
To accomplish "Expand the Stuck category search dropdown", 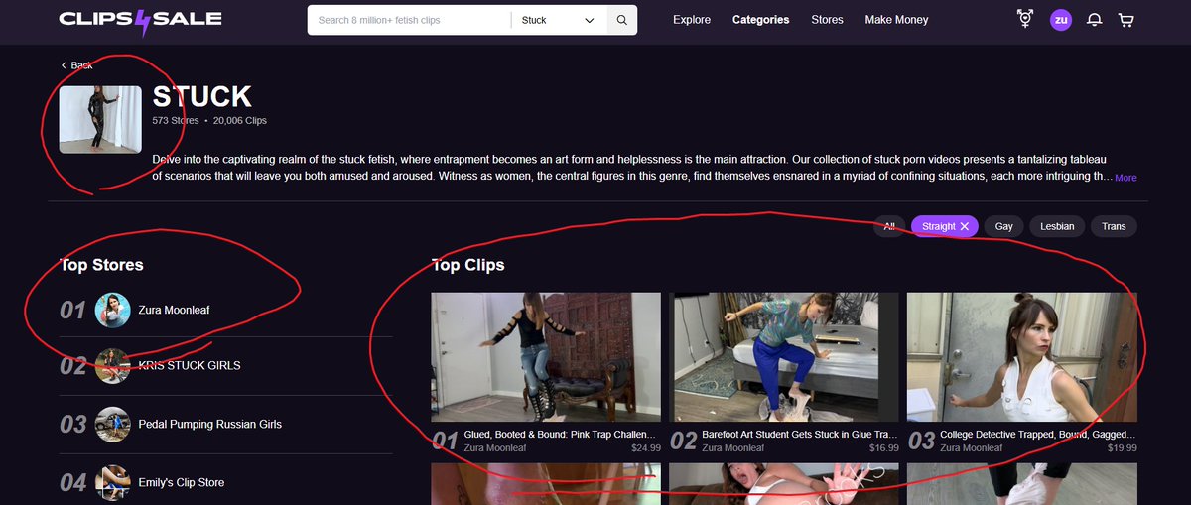I will pyautogui.click(x=559, y=20).
